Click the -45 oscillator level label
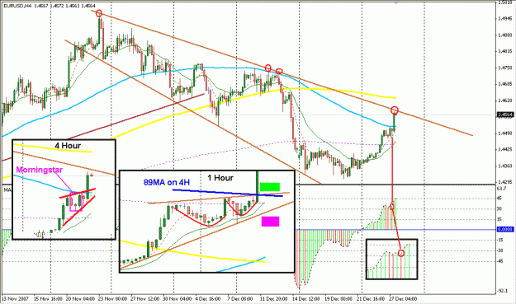Viewport: 516px width, 304px height. 499,261
